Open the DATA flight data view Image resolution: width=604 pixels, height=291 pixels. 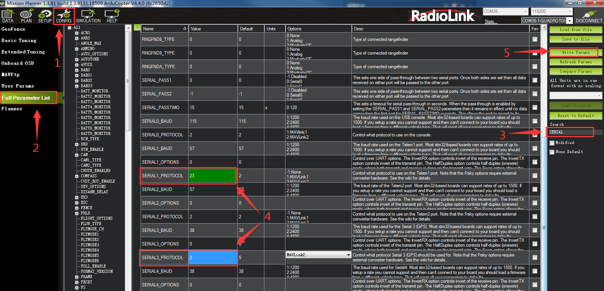(8, 16)
